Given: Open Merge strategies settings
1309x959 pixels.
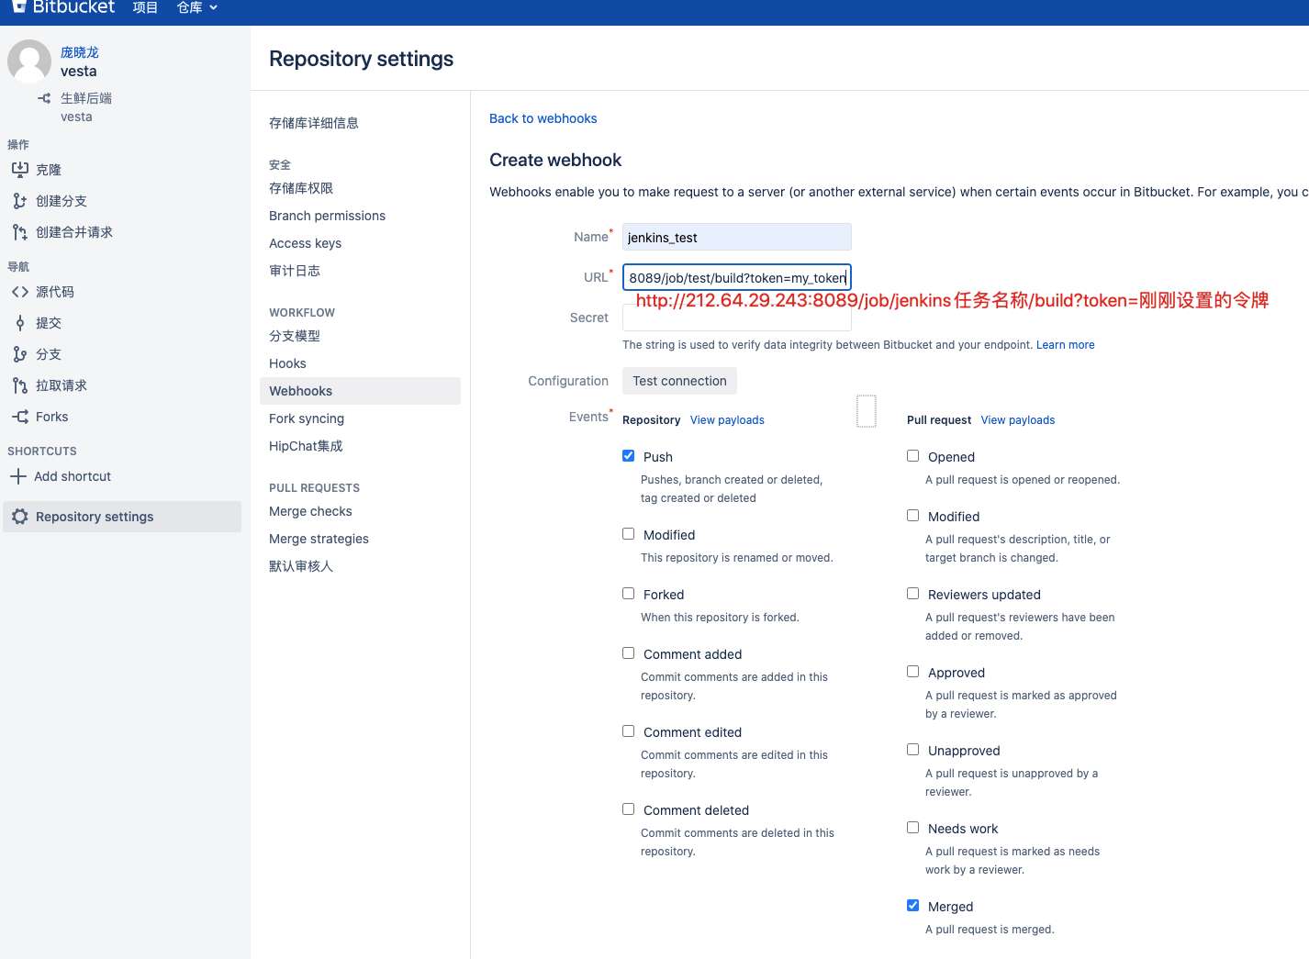Looking at the screenshot, I should [x=319, y=539].
